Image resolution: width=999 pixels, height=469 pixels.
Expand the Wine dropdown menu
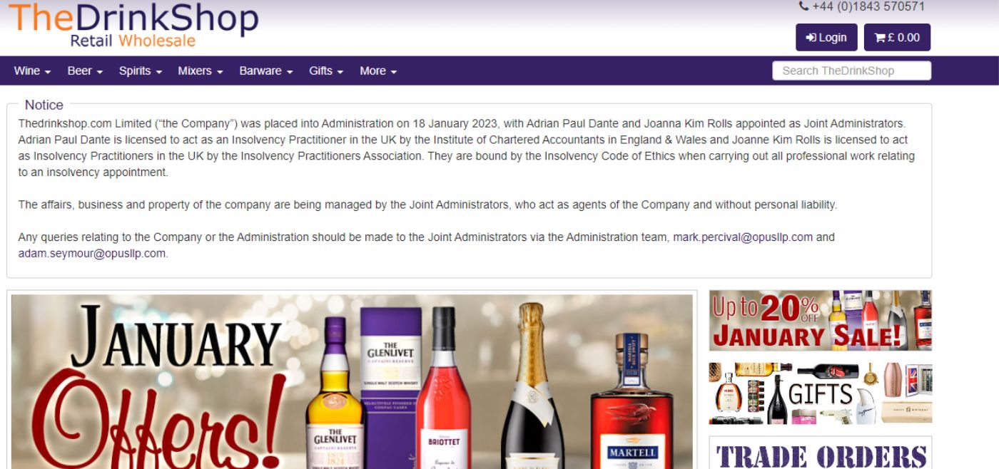(x=32, y=71)
